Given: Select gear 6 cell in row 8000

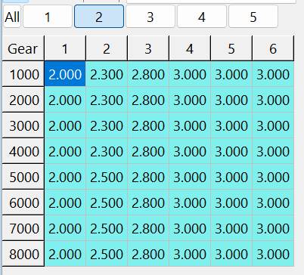Looking at the screenshot, I should [273, 254].
